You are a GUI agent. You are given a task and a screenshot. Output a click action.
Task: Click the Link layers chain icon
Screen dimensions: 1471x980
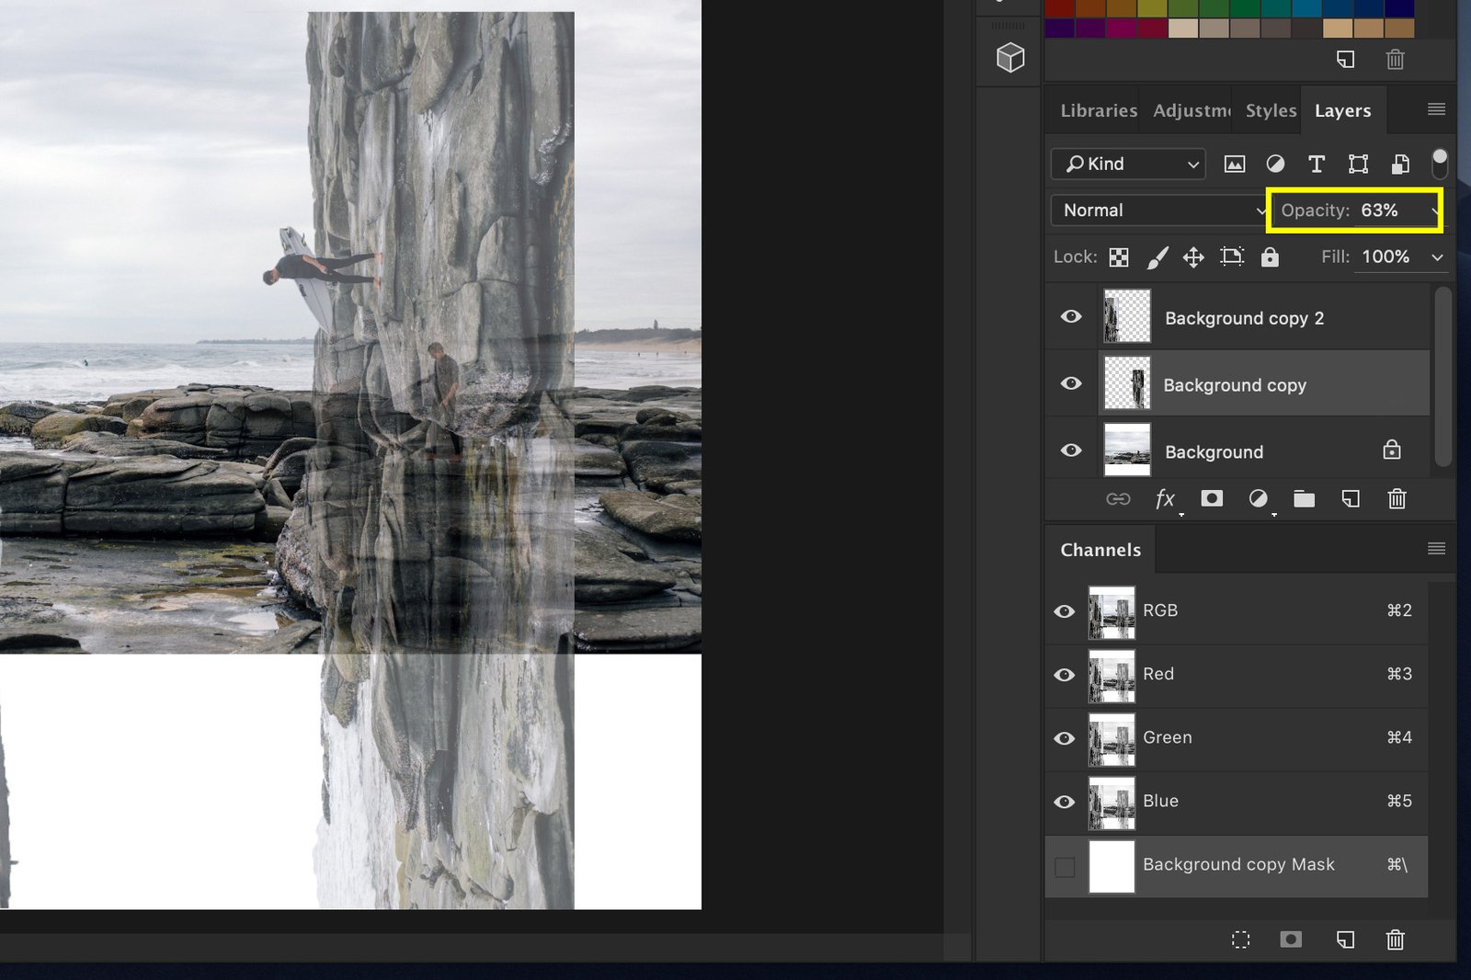1118,499
